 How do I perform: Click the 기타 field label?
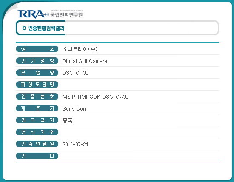click(x=37, y=156)
